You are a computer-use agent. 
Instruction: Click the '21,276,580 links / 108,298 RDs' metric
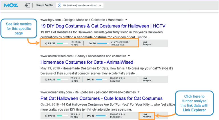[120, 43]
